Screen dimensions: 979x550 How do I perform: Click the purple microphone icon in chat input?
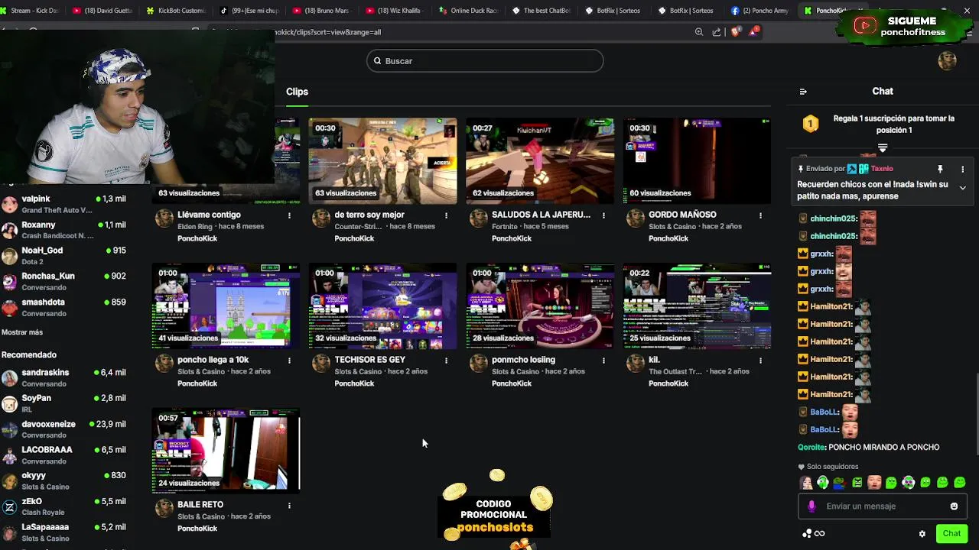pyautogui.click(x=811, y=506)
